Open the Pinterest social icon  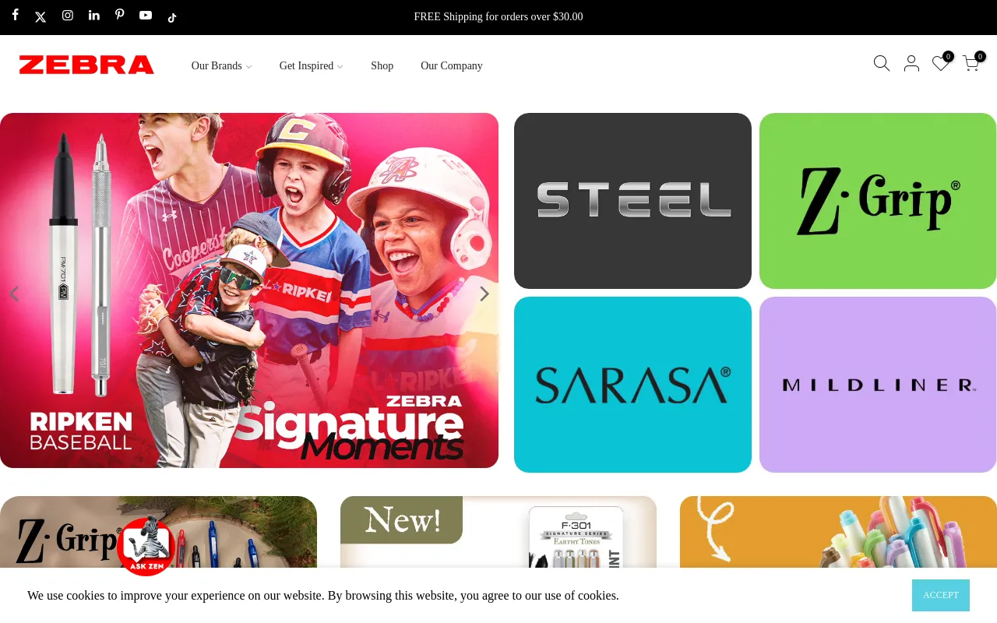coord(120,15)
